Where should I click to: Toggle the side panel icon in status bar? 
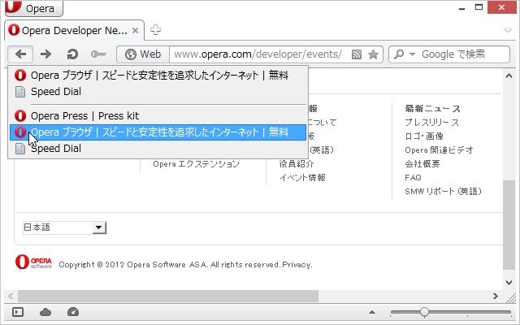[18, 312]
